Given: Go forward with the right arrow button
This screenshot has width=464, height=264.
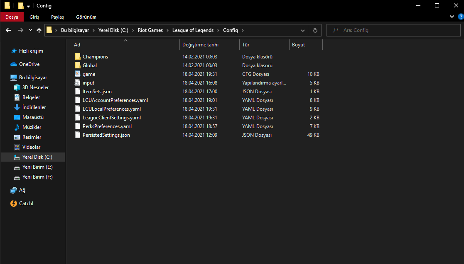Looking at the screenshot, I should coord(20,30).
